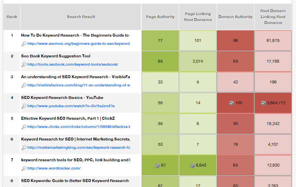Click Domain Authority cell showing 90

pyautogui.click(x=235, y=124)
